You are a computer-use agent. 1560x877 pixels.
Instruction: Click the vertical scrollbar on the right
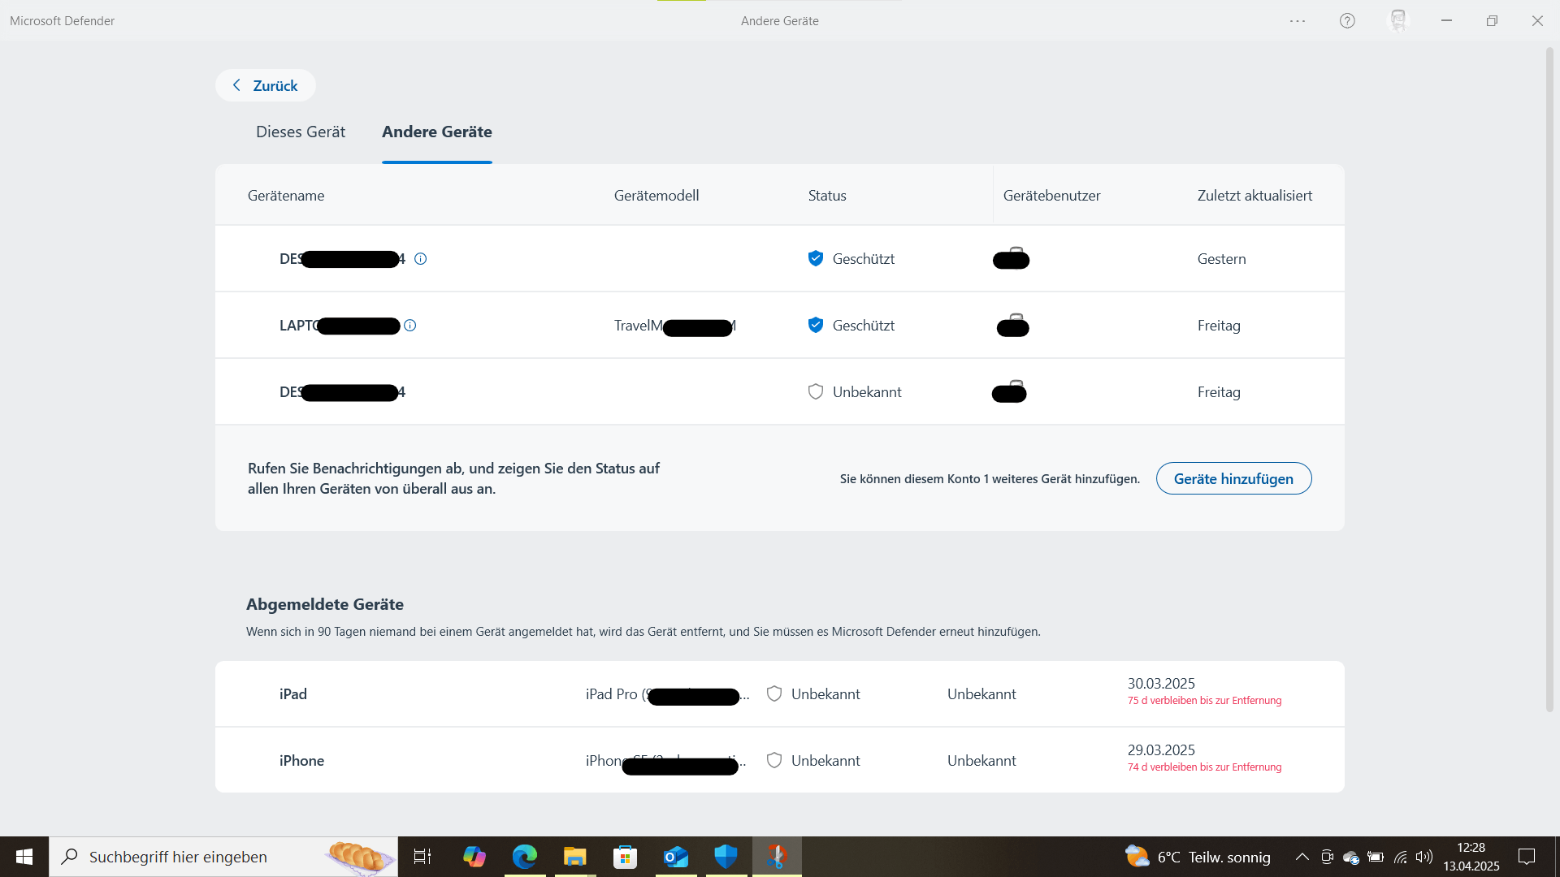[x=1549, y=380]
